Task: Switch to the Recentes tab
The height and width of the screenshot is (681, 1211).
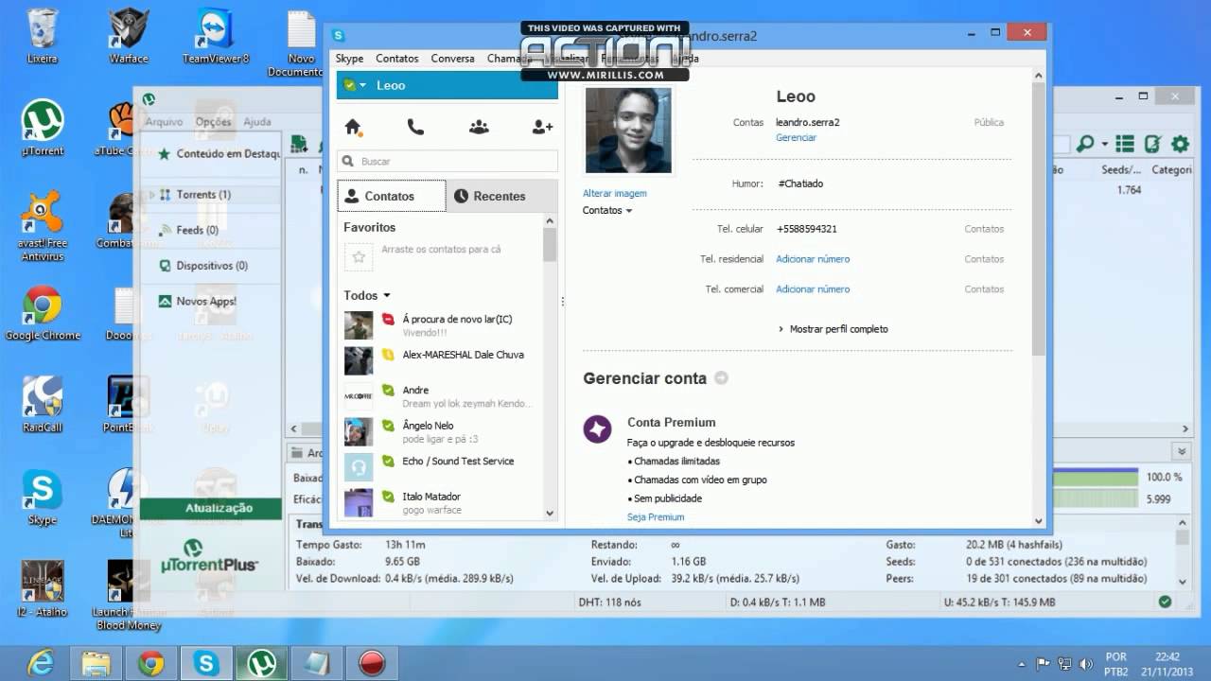Action: point(501,197)
